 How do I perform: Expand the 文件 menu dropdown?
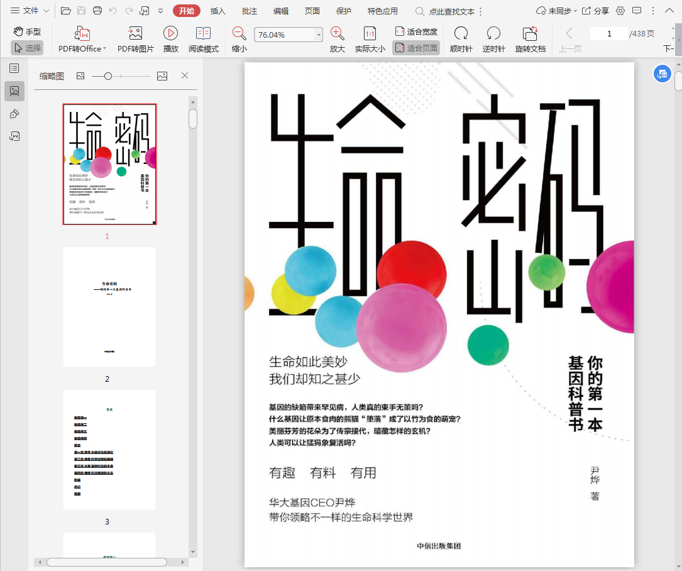[29, 11]
